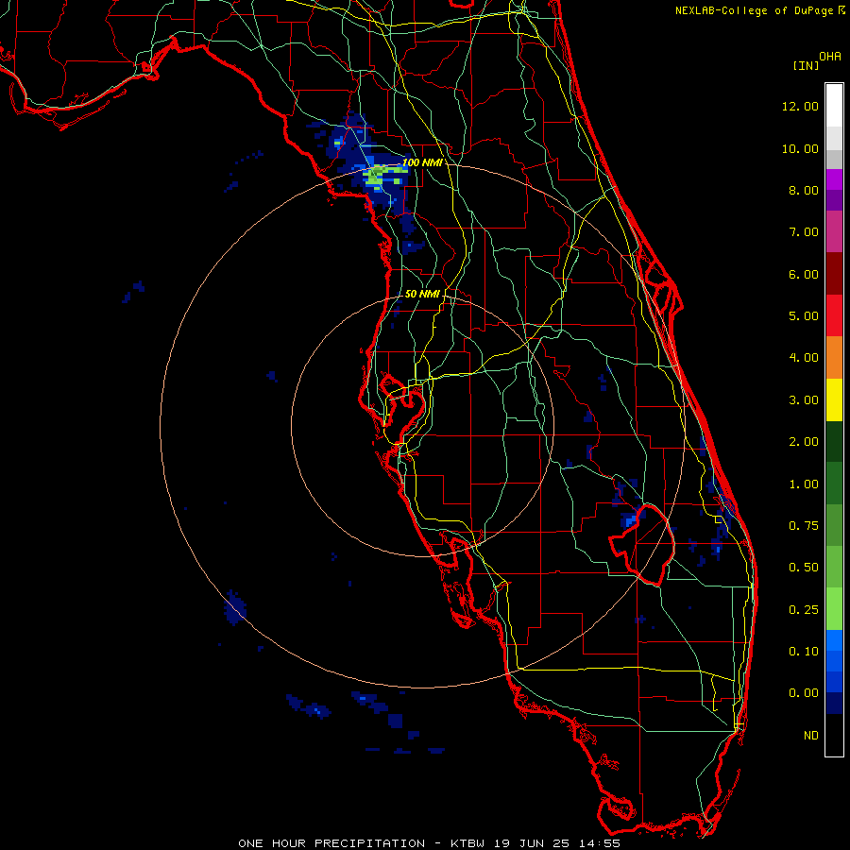This screenshot has width=850, height=850.
Task: Click the "0.25" legend value
Action: point(804,610)
